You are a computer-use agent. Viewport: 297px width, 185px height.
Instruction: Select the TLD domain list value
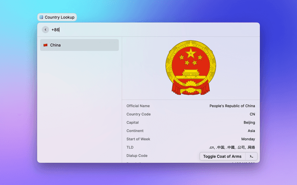point(232,148)
